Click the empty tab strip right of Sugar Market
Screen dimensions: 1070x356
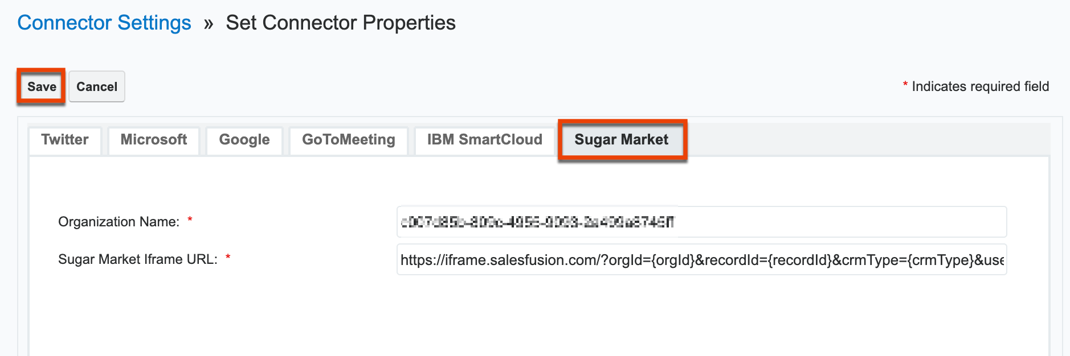point(867,140)
